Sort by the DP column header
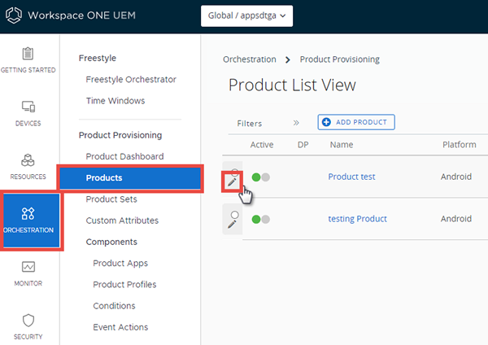Screen dimensions: 488x345 [303, 145]
